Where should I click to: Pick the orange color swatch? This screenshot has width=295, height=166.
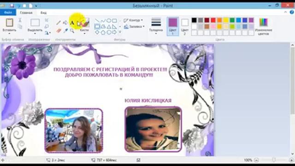pos(219,20)
